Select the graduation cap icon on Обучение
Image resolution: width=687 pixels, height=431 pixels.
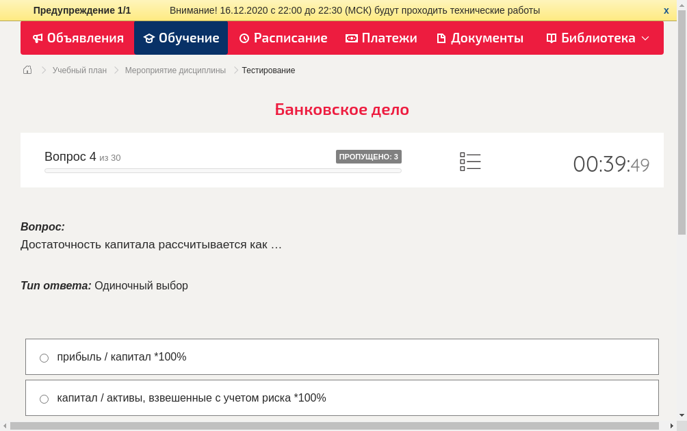pos(149,38)
